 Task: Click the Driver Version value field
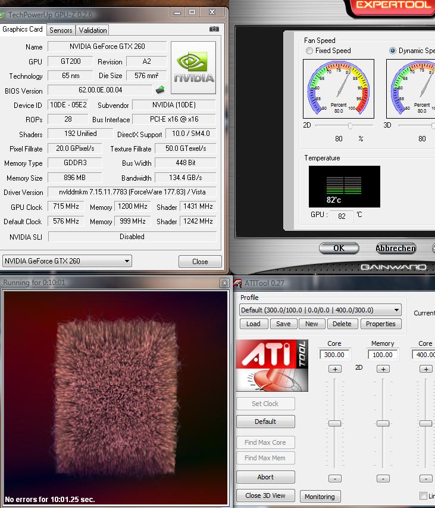[x=132, y=192]
